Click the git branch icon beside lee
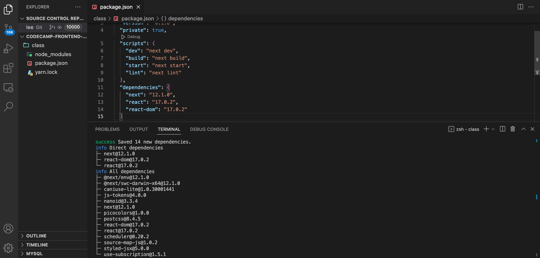 coord(52,27)
